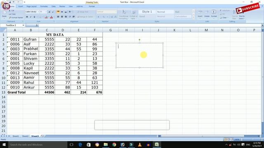Viewport: 264px width, 148px height.
Task: Click the Grand Total cell
Action: [23, 92]
